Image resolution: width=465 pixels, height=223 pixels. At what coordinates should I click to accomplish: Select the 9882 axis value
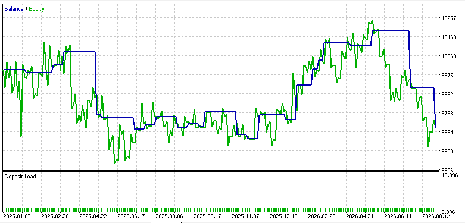tap(448, 94)
